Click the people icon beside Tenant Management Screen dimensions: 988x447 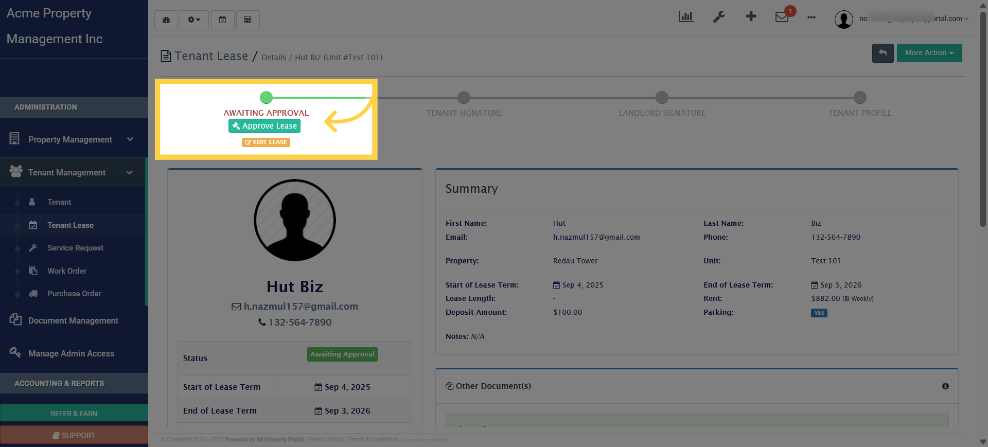[x=16, y=171]
